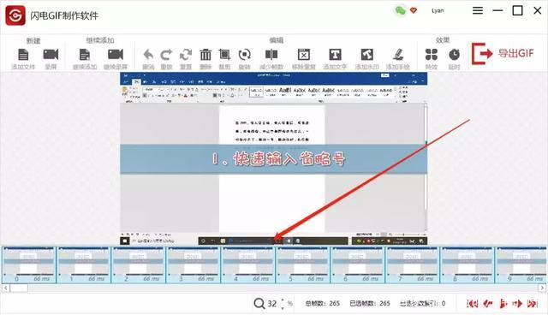Screen dimensions: 548x315
Task: Select frame 8 thumbnail in the timeline
Action: [x=468, y=265]
